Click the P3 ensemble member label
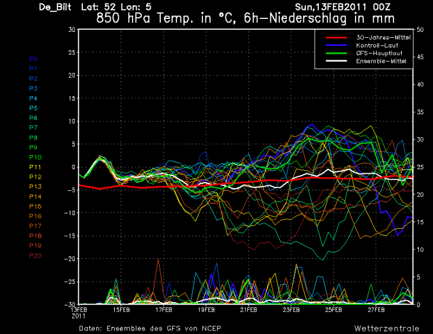Screen dimensions: 433x334 click(33, 89)
